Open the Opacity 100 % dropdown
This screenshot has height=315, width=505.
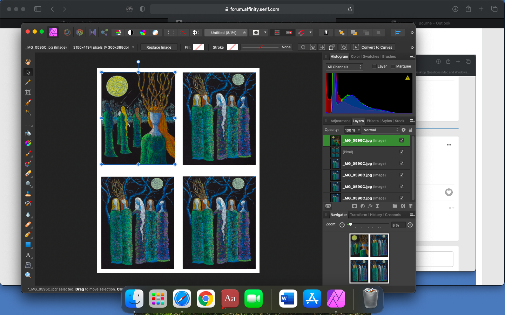click(x=352, y=130)
